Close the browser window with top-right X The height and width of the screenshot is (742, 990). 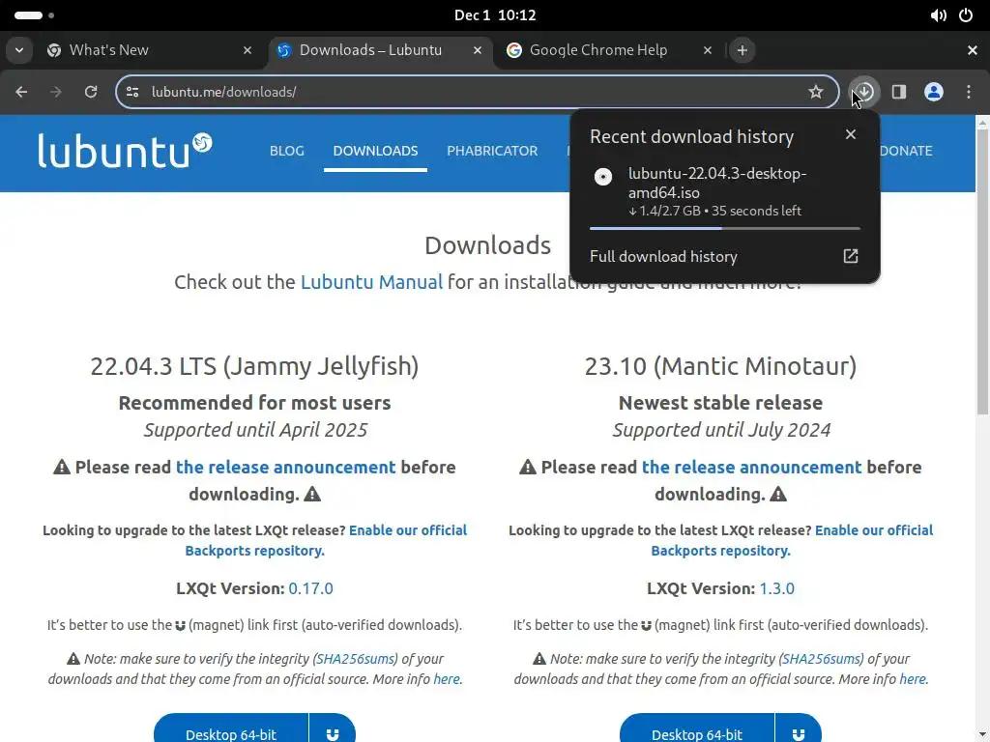click(x=973, y=50)
